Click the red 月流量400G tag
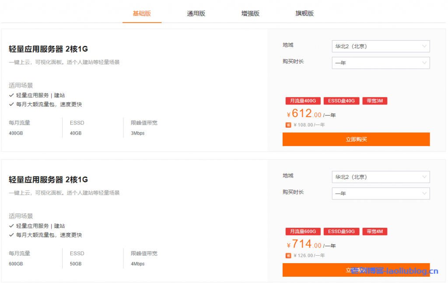The height and width of the screenshot is (285, 448). tap(303, 101)
